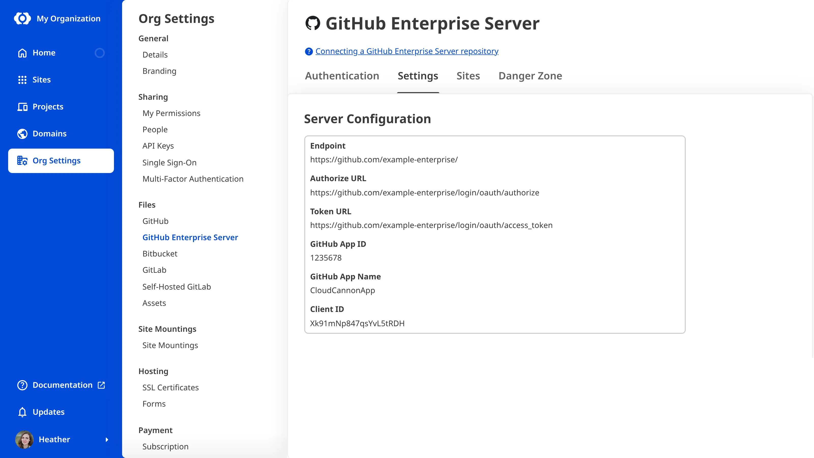Open Connecting a GitHub Enterprise Server repository link
814x458 pixels.
point(407,51)
